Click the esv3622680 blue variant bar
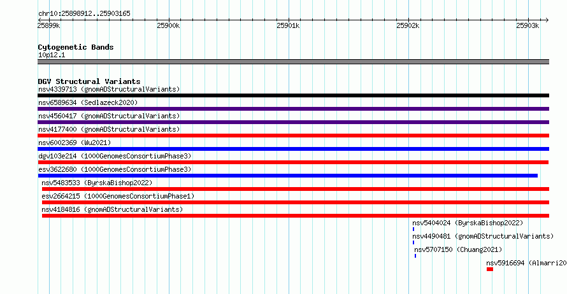 [288, 176]
